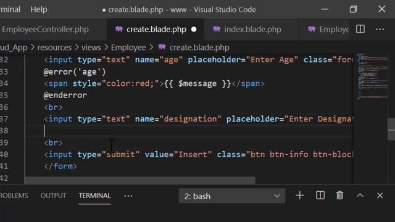Click the unsaved dot on create.blade.php tab
The height and width of the screenshot is (222, 395).
coord(194,30)
